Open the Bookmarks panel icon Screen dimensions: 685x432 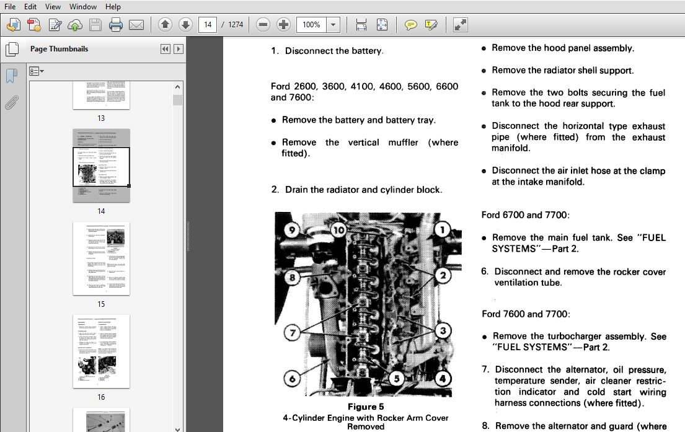point(12,76)
